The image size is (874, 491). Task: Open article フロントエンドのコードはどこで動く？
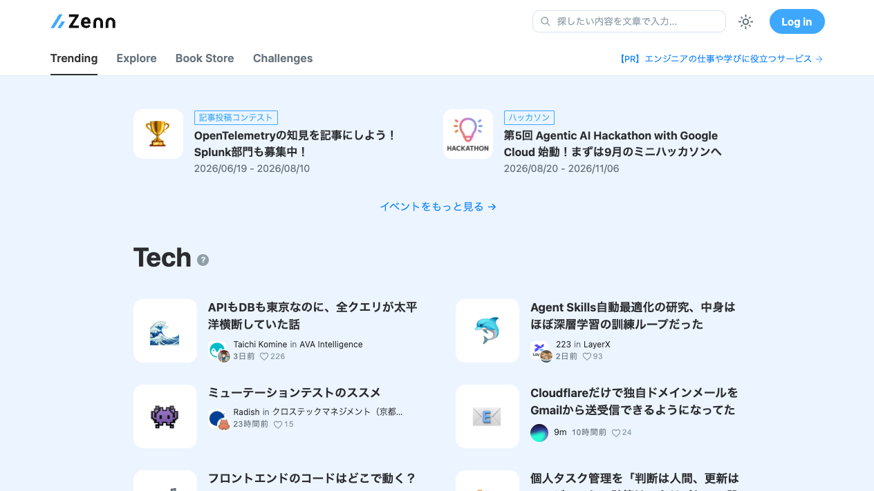click(x=312, y=479)
